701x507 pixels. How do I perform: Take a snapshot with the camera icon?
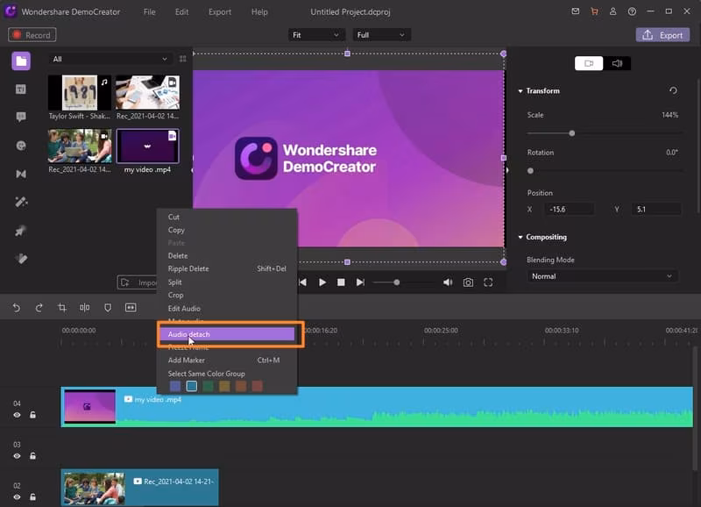tap(468, 282)
